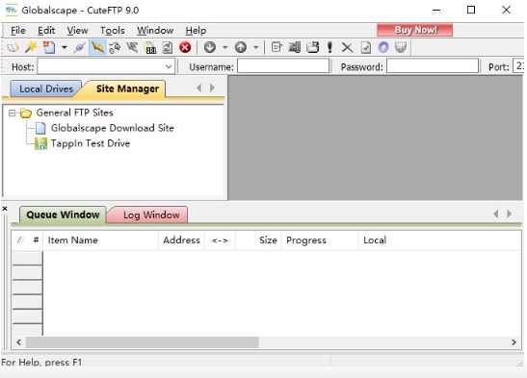
Task: Click the Properties checkmark page icon
Action: click(366, 47)
